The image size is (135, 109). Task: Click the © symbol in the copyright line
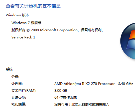[28, 30]
